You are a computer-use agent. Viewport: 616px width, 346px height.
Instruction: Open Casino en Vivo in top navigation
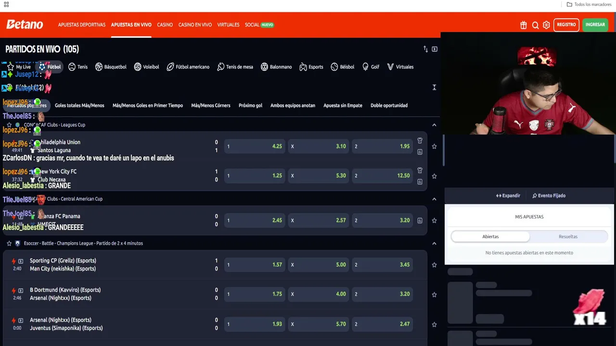[195, 25]
